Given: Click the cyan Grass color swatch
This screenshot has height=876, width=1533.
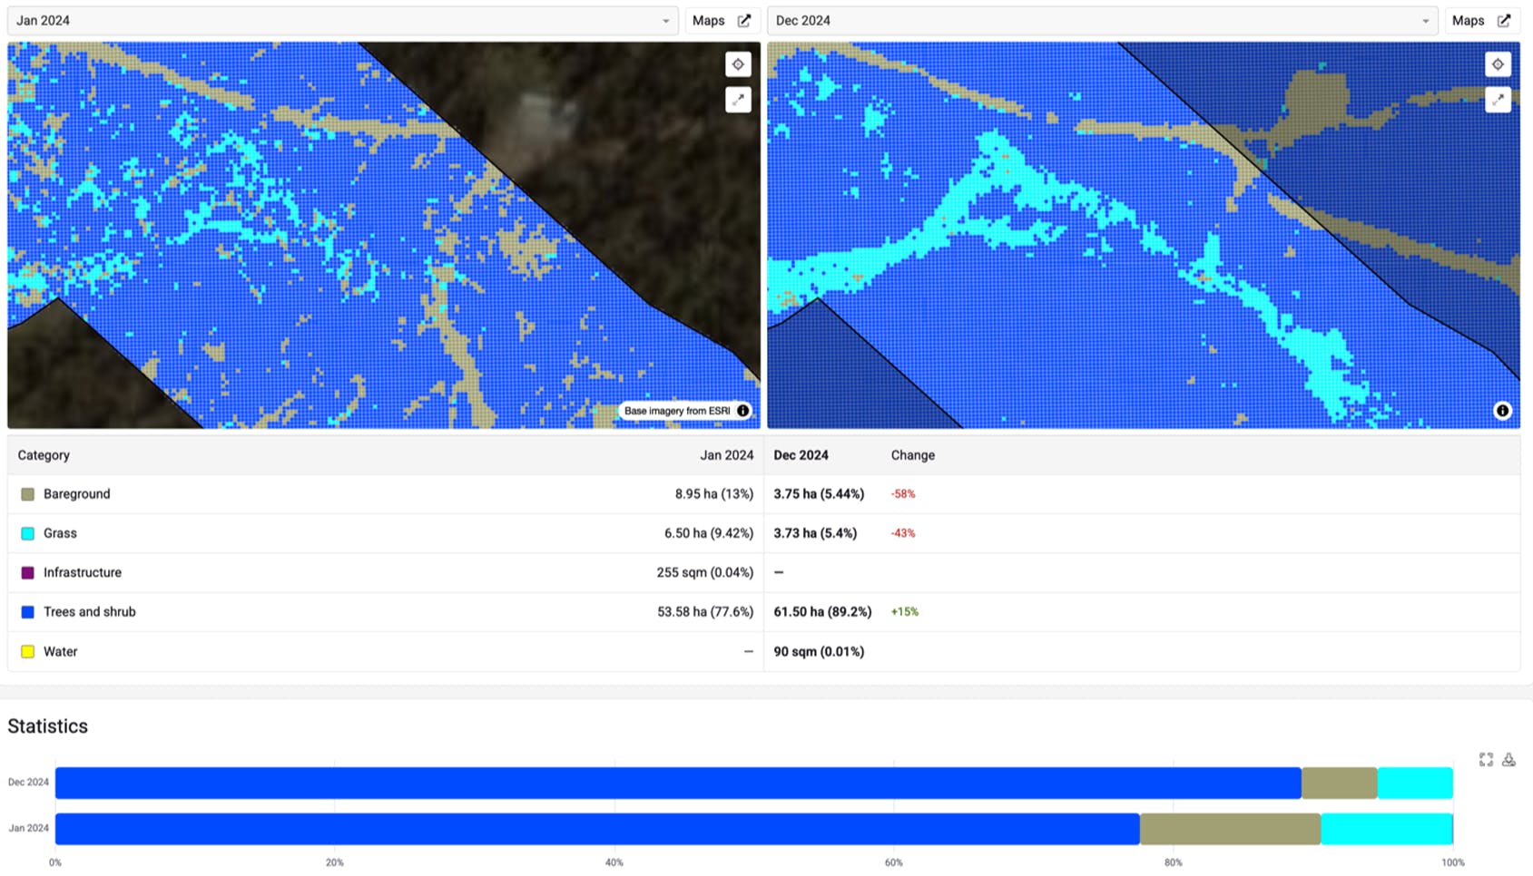Looking at the screenshot, I should coord(28,533).
